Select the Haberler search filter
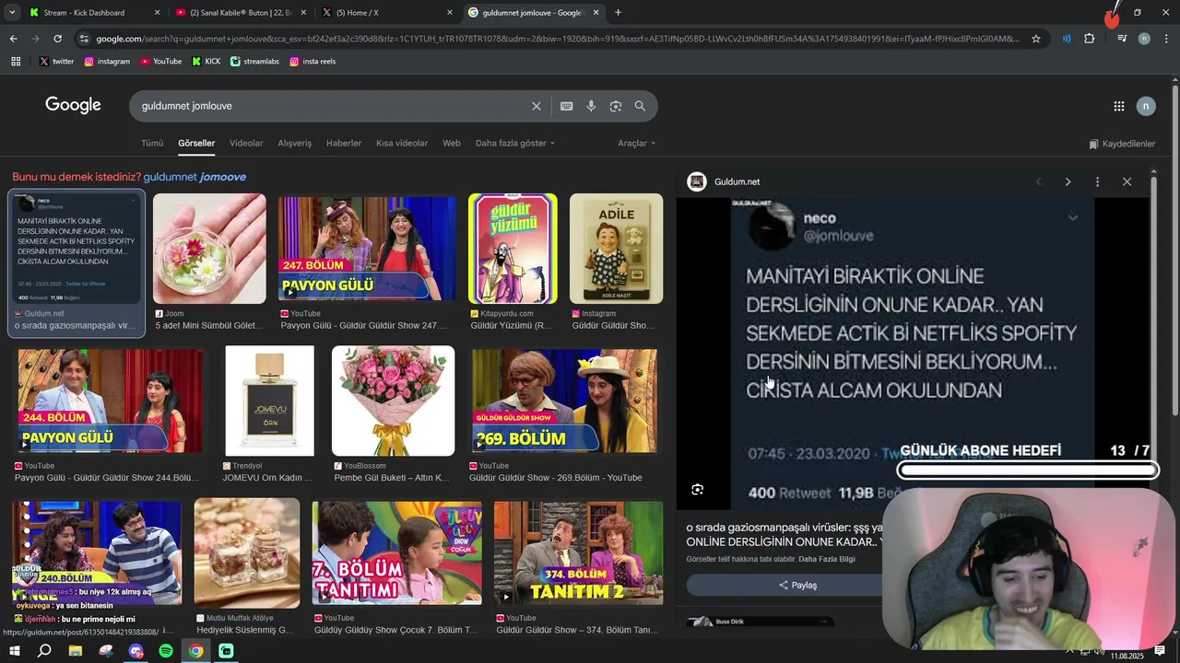This screenshot has width=1180, height=663. point(344,144)
